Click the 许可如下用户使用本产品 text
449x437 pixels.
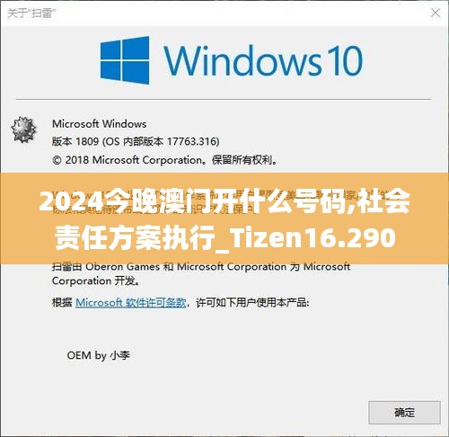(x=252, y=302)
